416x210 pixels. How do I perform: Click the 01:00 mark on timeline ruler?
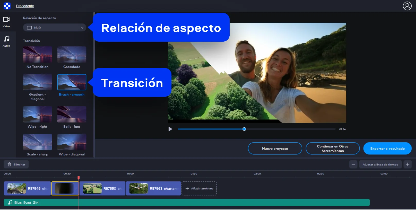[x=131, y=174]
